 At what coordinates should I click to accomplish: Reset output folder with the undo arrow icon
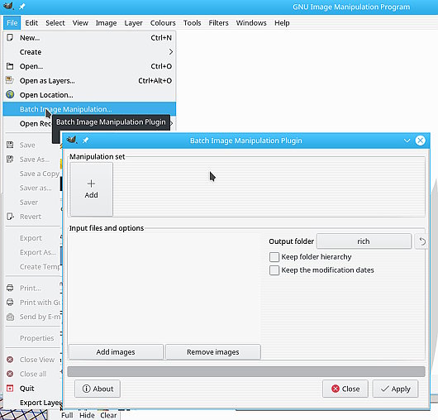tap(421, 241)
